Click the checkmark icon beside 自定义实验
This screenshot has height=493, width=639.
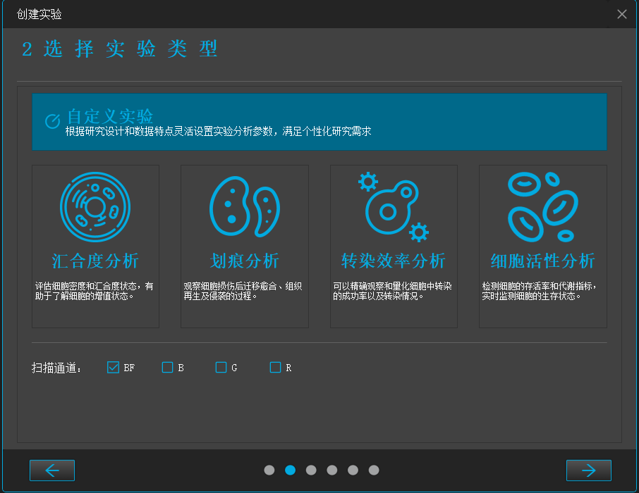click(52, 121)
